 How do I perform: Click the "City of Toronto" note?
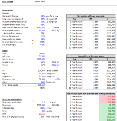coord(52,71)
